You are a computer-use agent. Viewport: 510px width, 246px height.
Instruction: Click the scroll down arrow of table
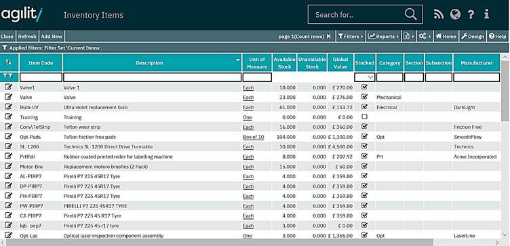click(x=505, y=235)
